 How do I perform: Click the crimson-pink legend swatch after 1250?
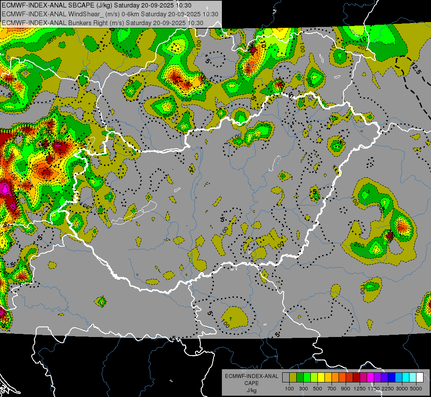363,378
